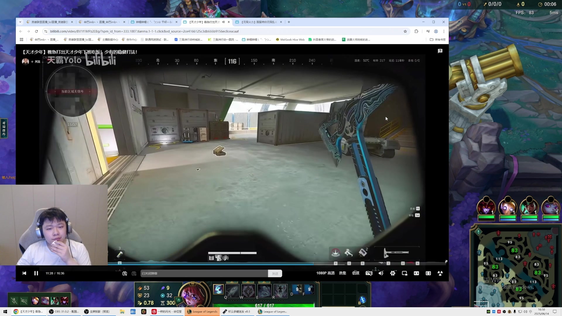Open the player settings gear
The image size is (562, 316).
pyautogui.click(x=393, y=273)
